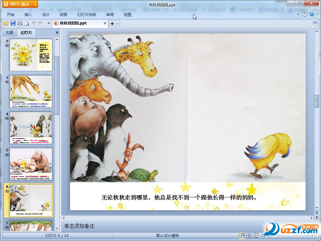
Task: Open the WPS 演示 application menu
Action: 18,4
